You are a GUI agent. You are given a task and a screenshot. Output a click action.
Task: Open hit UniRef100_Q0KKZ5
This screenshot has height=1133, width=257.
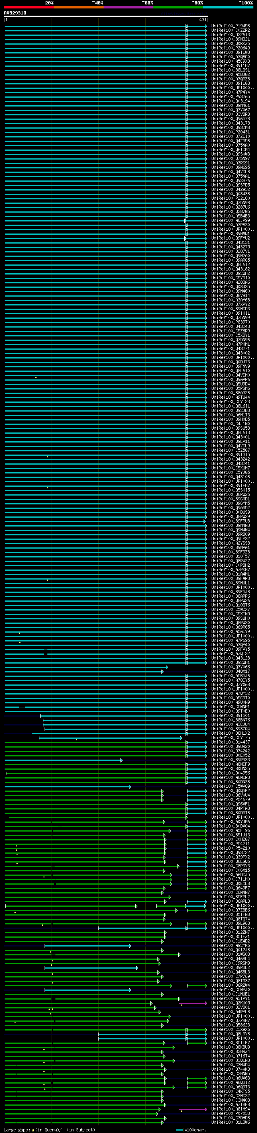coord(230,43)
